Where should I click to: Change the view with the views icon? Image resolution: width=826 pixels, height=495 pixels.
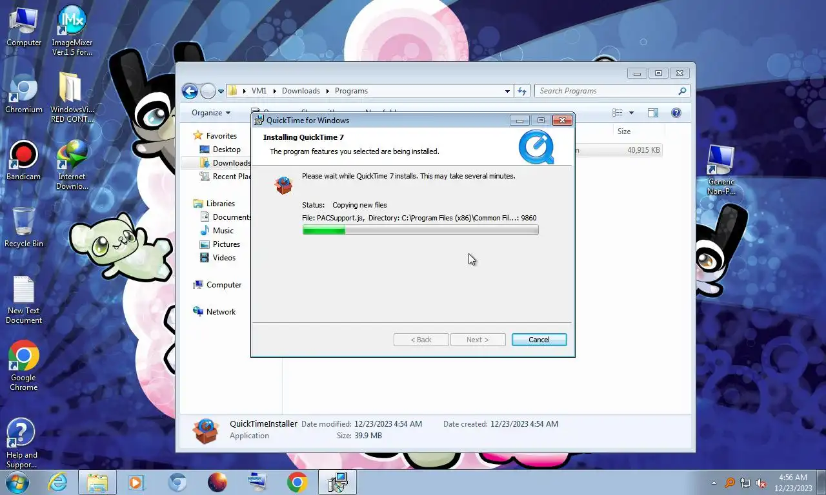pyautogui.click(x=618, y=113)
